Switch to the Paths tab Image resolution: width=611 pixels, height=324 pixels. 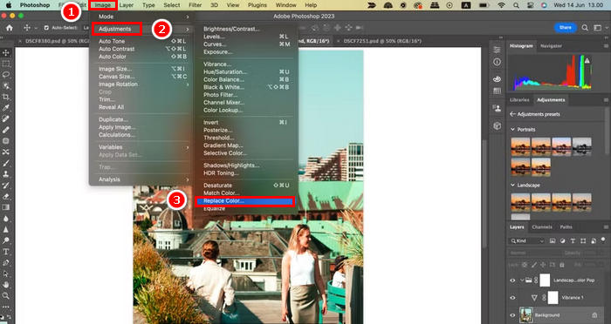(x=566, y=226)
